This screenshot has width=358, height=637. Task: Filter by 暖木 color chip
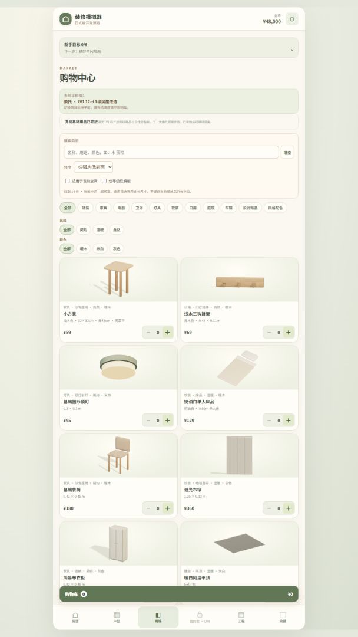coord(84,249)
